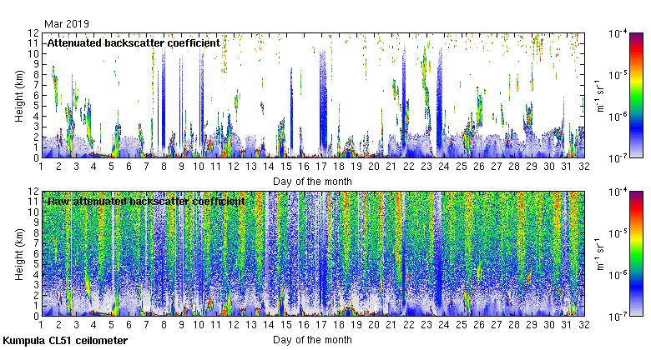
Task: Click the lower colorbar's 'm-1 sr-1' unit label
Action: pyautogui.click(x=599, y=253)
